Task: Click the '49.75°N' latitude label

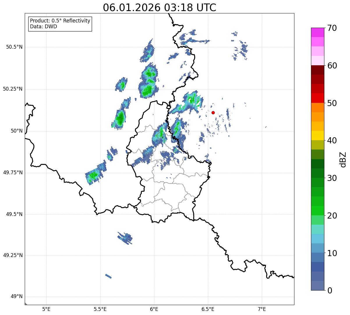Action: pyautogui.click(x=13, y=173)
